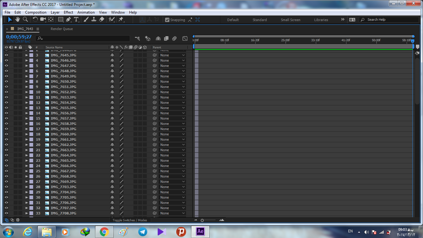Enable Motion Blur for the composition
This screenshot has width=423, height=238.
coord(174,38)
